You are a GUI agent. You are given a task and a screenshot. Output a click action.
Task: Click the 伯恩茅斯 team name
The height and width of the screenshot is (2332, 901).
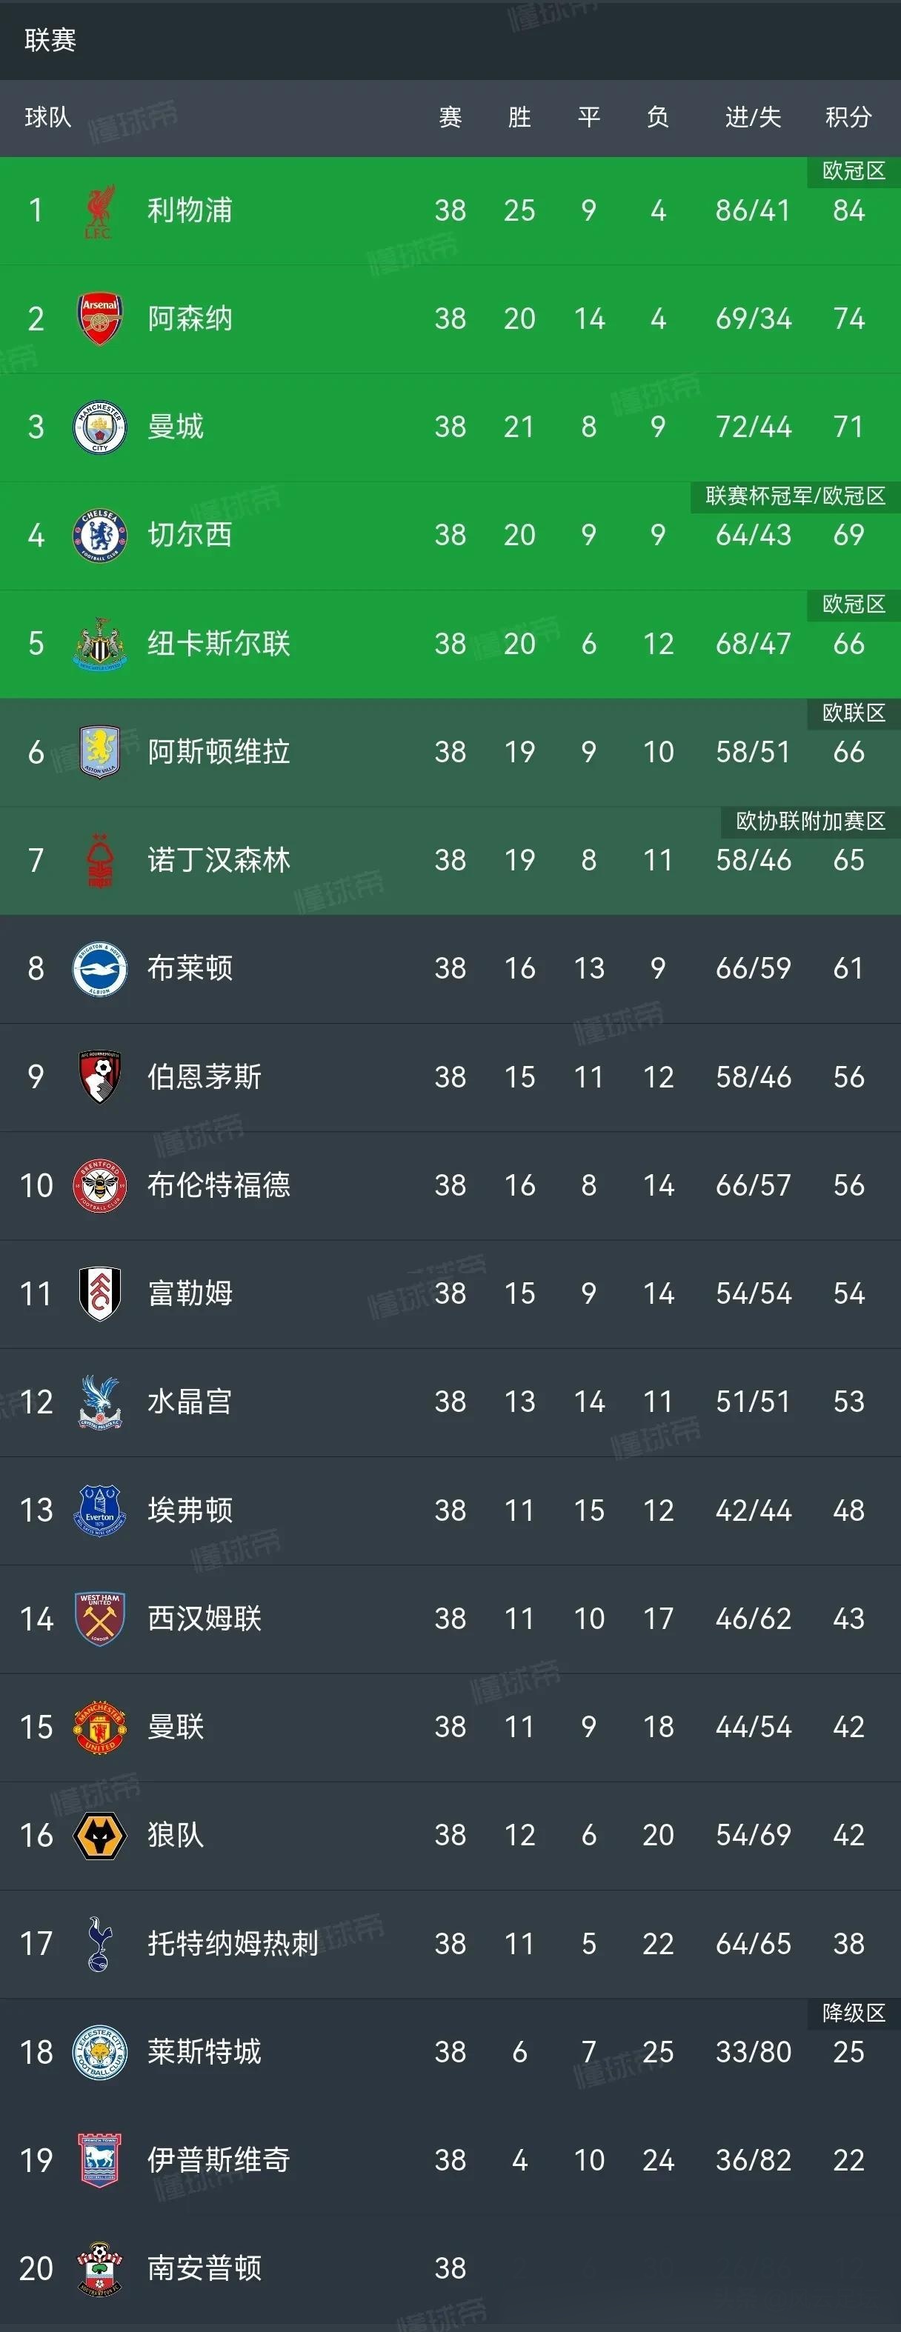pyautogui.click(x=205, y=1076)
